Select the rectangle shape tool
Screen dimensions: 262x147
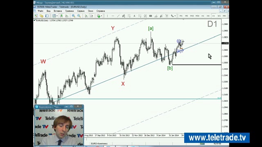click(x=151, y=16)
